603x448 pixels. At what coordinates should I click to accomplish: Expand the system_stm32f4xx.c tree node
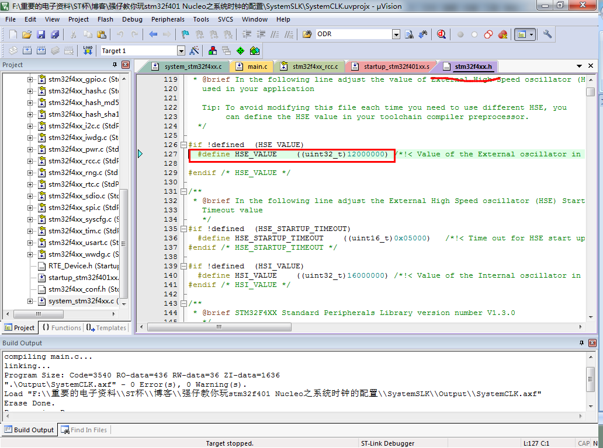[x=30, y=302]
